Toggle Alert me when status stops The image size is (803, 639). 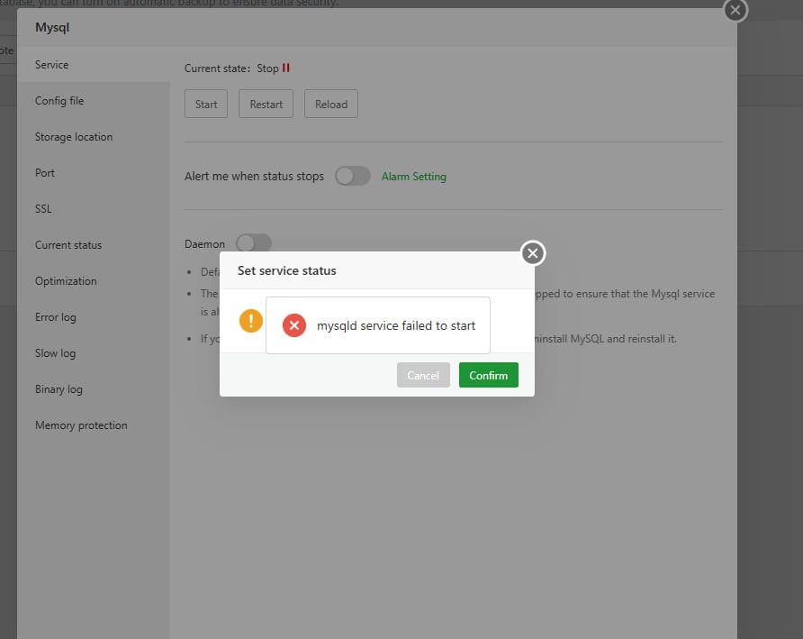[353, 176]
